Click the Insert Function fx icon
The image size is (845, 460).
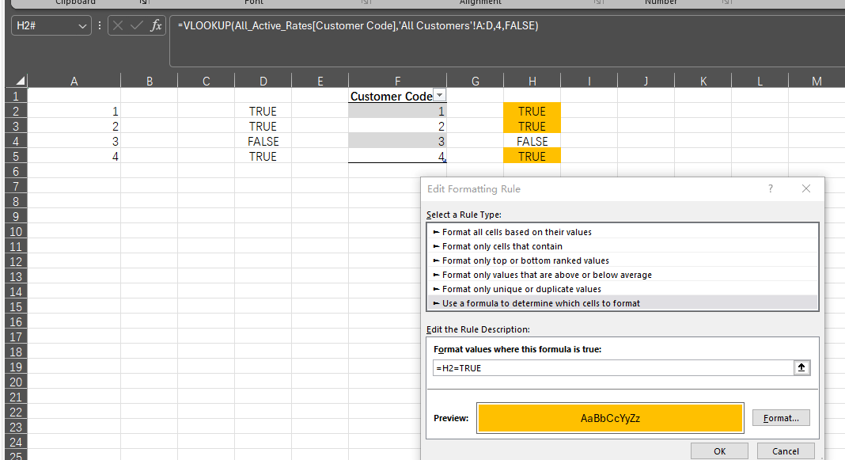pyautogui.click(x=156, y=25)
